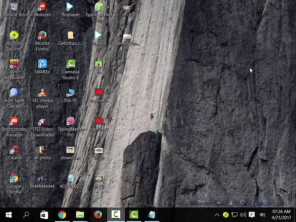The width and height of the screenshot is (296, 222).
Task: Select the th (3) image file
Action: coord(127,10)
